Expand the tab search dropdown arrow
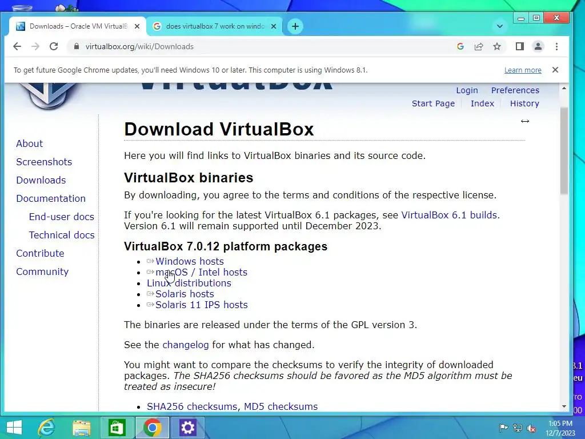The image size is (585, 439). point(500,26)
